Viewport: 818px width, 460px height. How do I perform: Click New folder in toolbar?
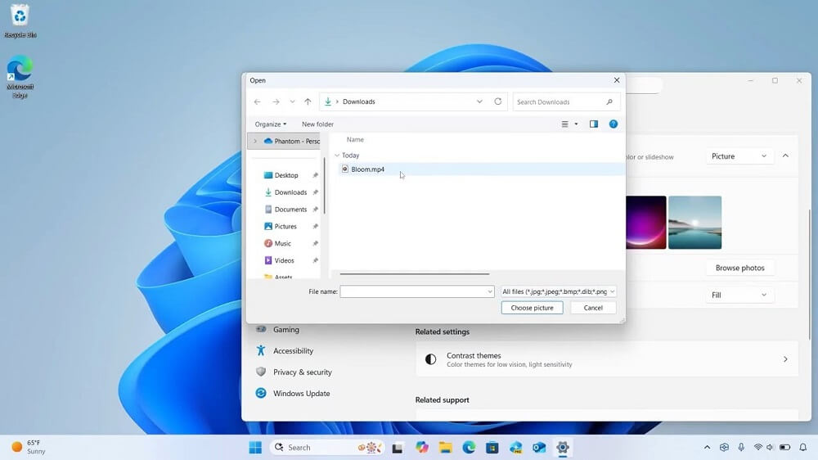click(317, 124)
